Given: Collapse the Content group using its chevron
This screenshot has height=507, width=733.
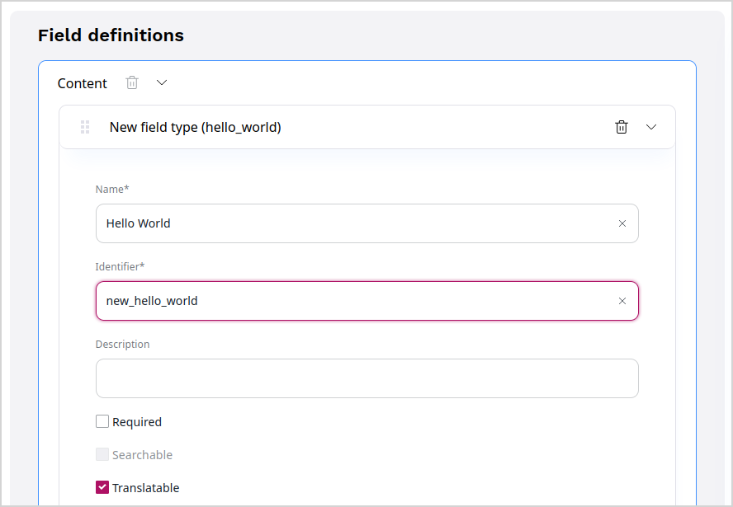Looking at the screenshot, I should [x=161, y=82].
